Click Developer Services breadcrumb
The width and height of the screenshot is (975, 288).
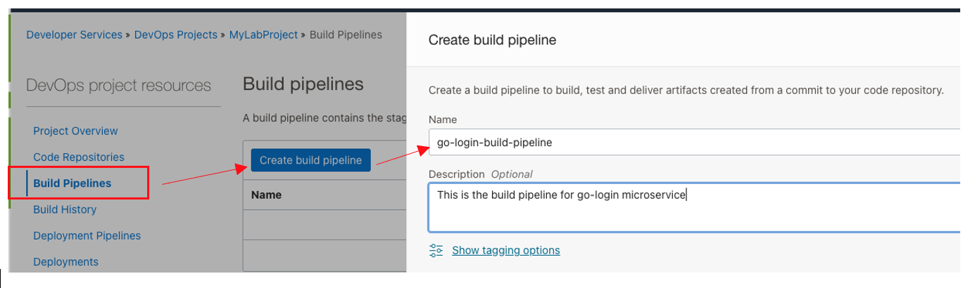coord(74,34)
